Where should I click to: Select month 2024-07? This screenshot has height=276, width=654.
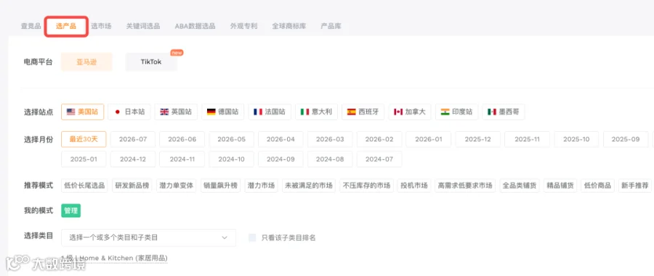379,159
